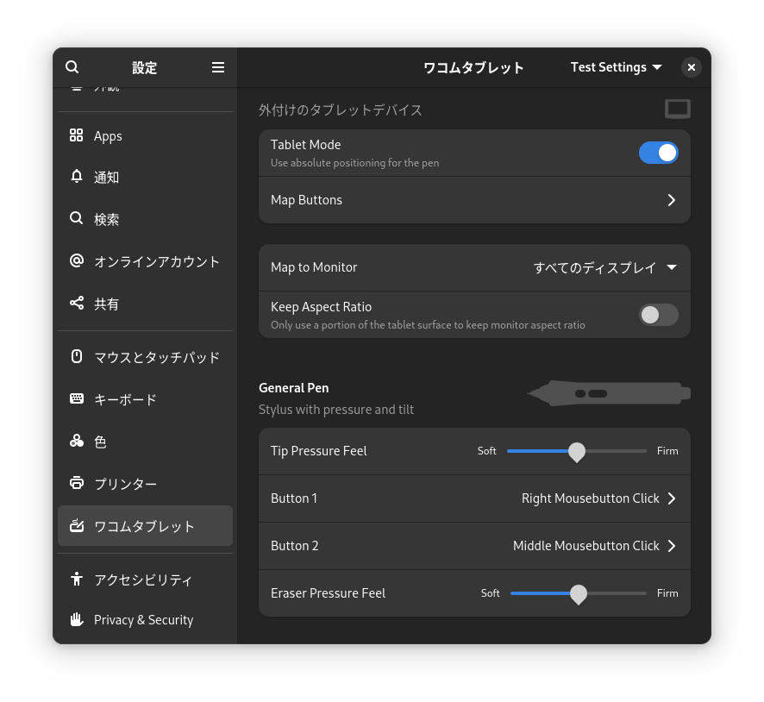Image resolution: width=764 pixels, height=702 pixels.
Task: Click the 検索 magnifier icon in sidebar
Action: click(x=77, y=218)
